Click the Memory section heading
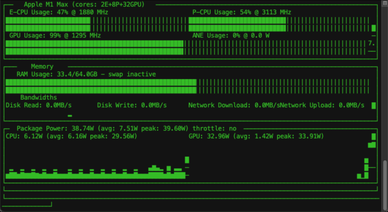This screenshot has height=212, width=388. coord(42,67)
